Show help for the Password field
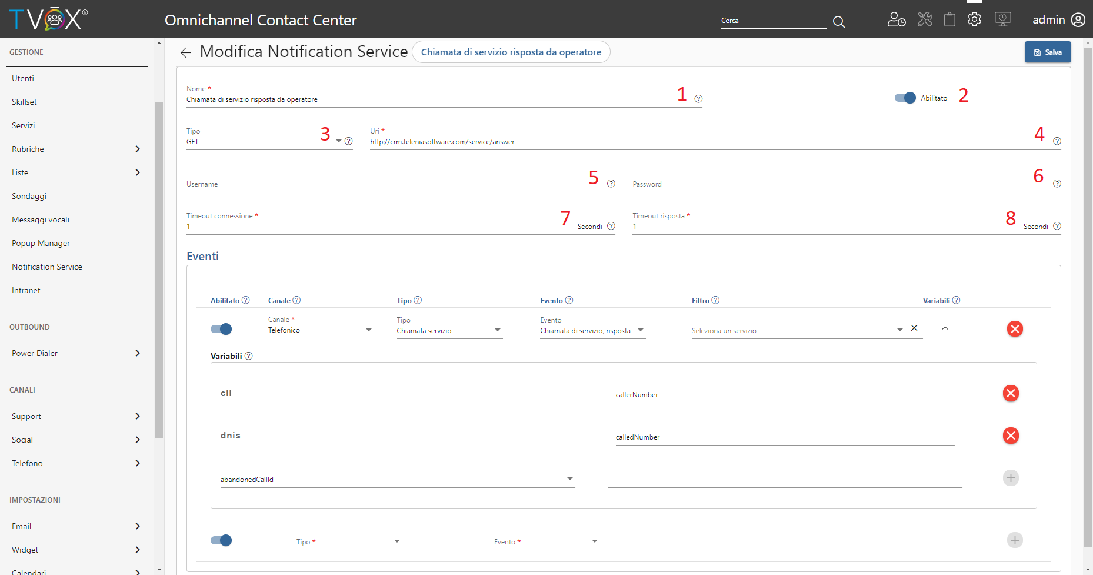1093x575 pixels. tap(1057, 184)
